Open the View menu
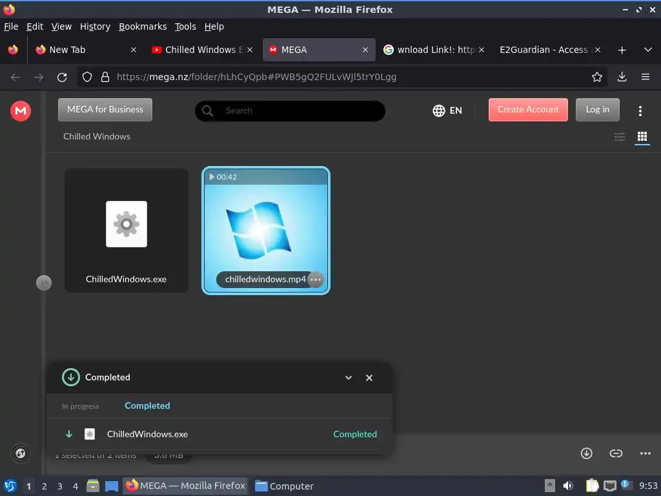Image resolution: width=661 pixels, height=496 pixels. 61,26
